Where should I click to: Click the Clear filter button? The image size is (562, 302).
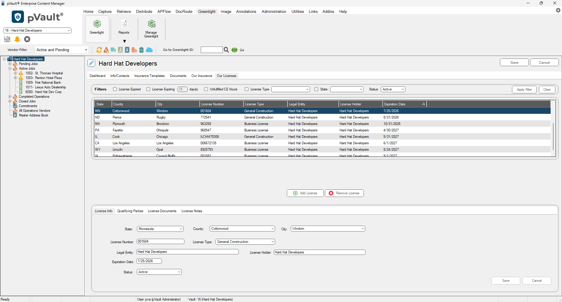click(x=547, y=90)
